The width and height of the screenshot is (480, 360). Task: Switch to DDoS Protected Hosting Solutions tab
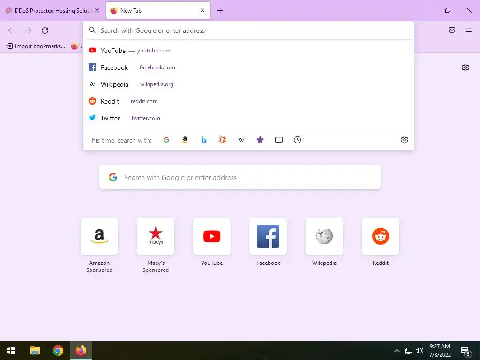[52, 11]
